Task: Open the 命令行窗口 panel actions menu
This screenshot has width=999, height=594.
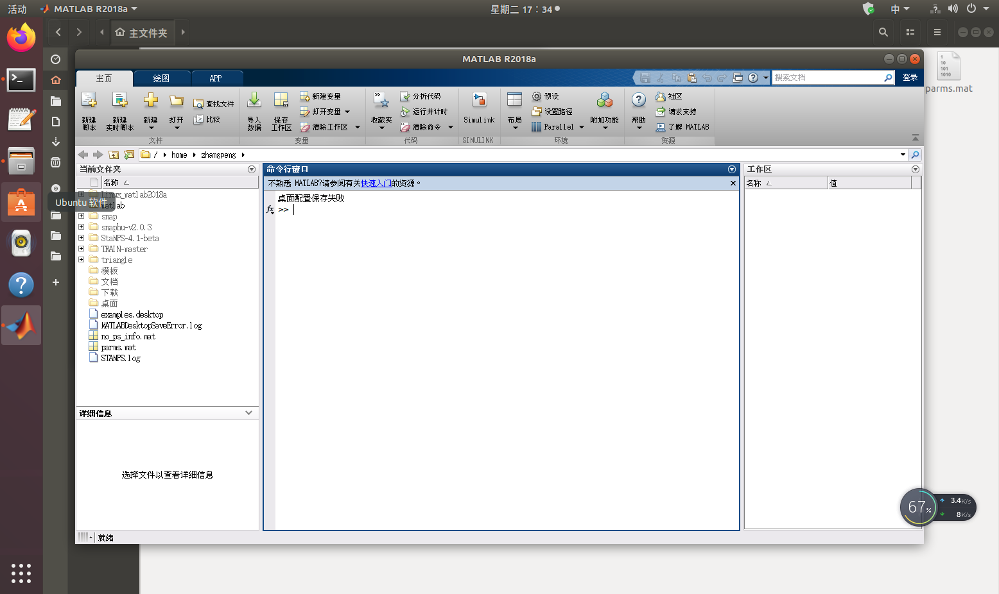Action: [732, 169]
